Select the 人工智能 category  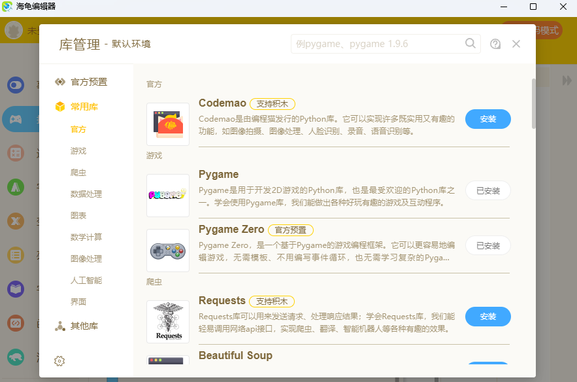point(86,281)
